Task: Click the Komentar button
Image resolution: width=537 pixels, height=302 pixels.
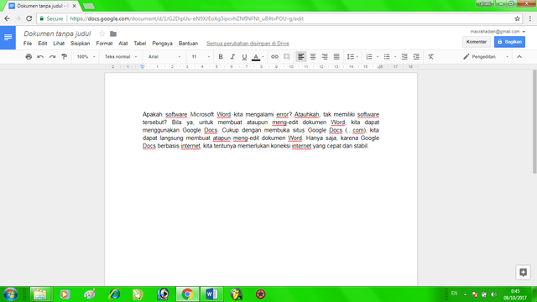Action: 477,42
